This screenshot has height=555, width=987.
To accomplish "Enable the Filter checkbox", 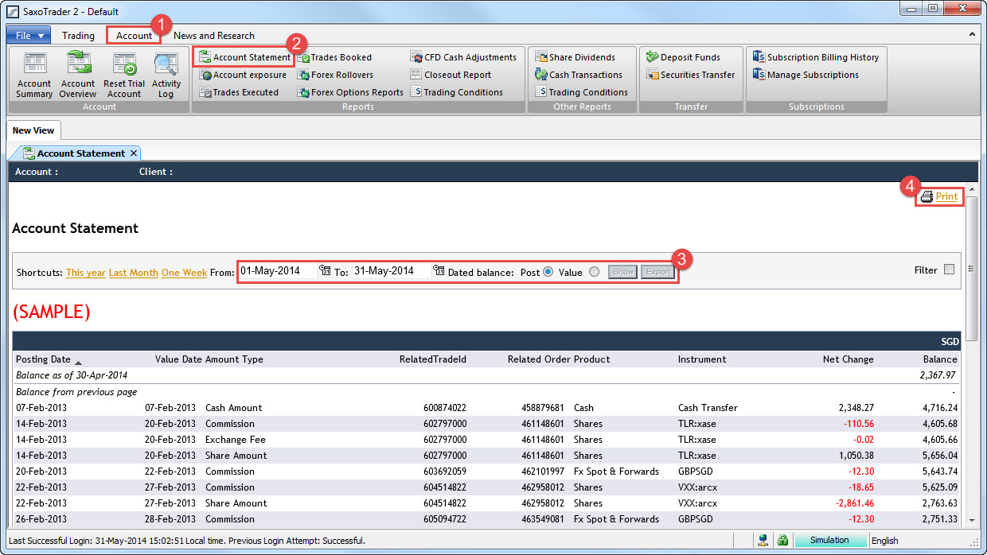I will coord(949,270).
